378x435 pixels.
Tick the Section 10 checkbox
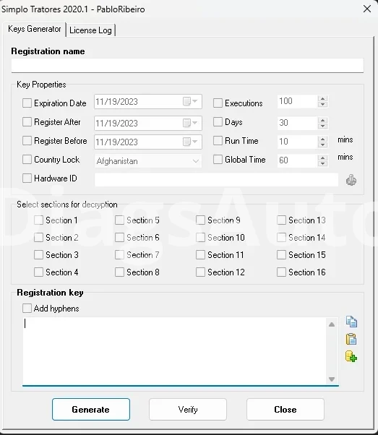click(200, 238)
